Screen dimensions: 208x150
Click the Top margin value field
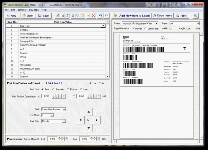tap(85, 139)
